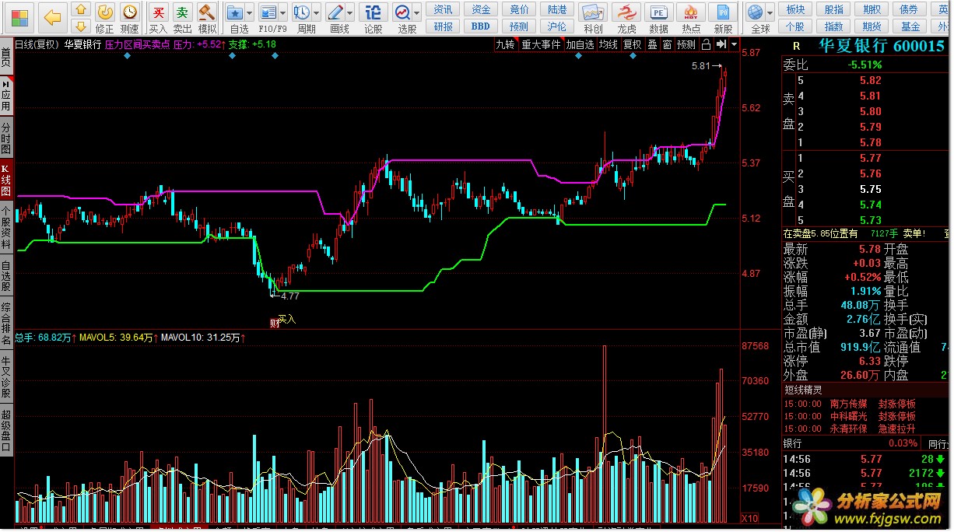Image resolution: width=954 pixels, height=532 pixels.
Task: Select the 画线 drawing pencil tool
Action: click(x=335, y=12)
